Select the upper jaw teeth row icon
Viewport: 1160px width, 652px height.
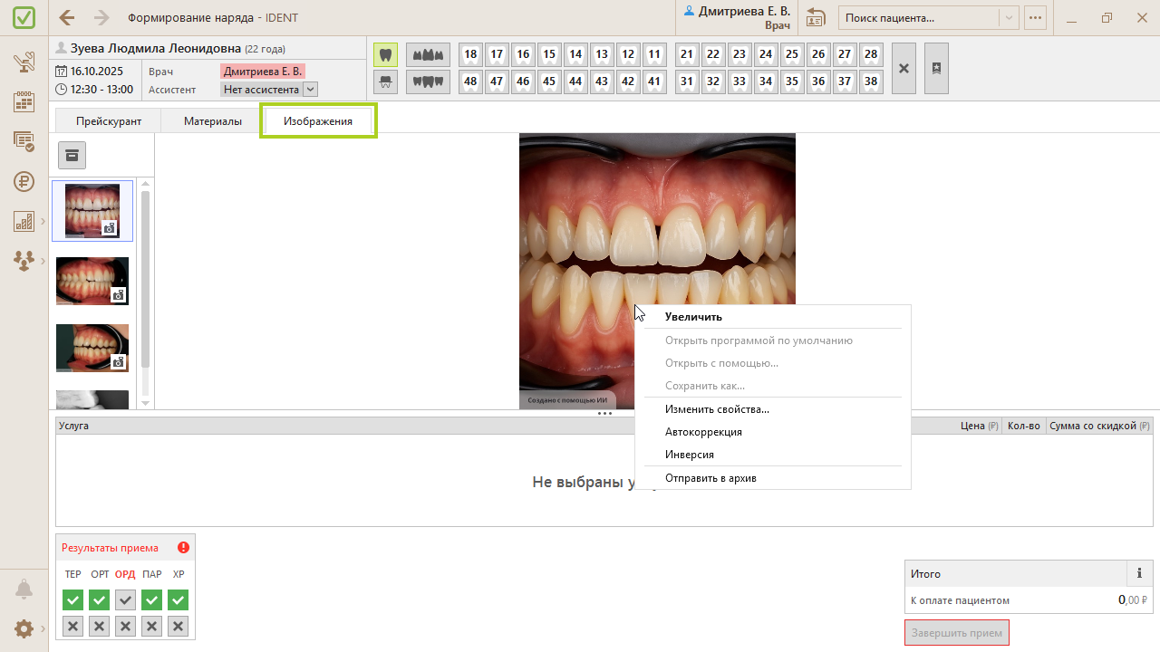428,54
